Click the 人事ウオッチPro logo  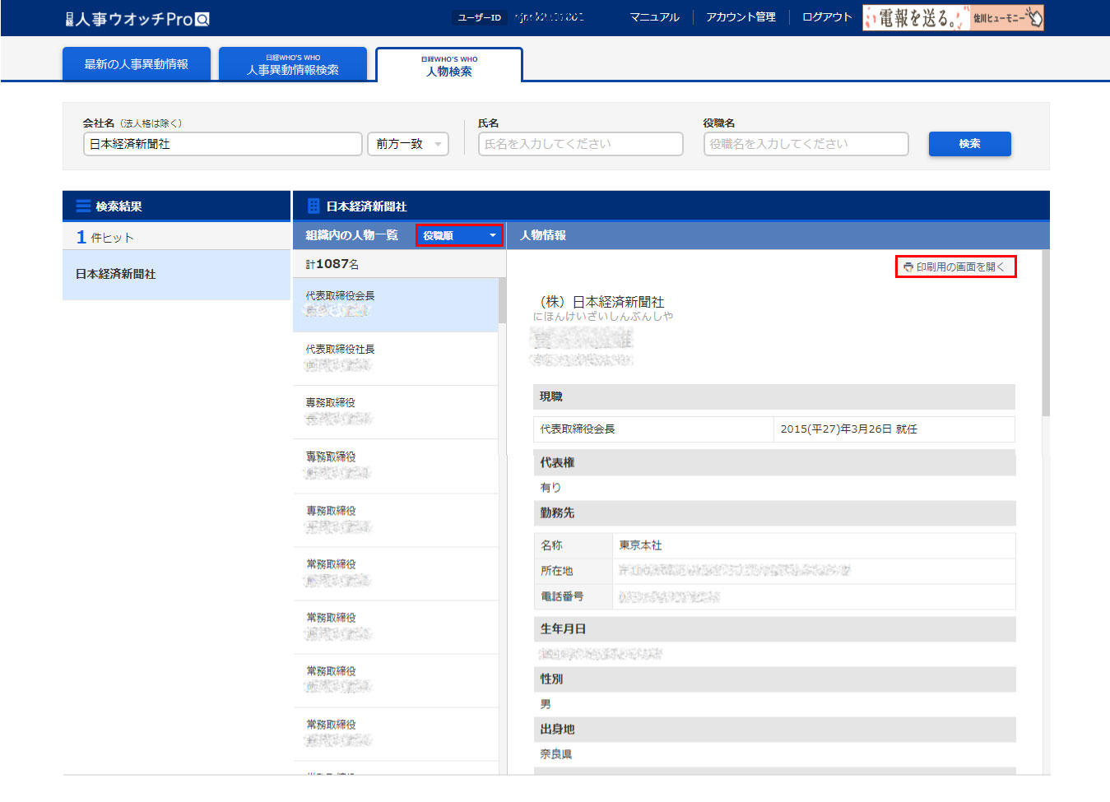click(x=137, y=18)
